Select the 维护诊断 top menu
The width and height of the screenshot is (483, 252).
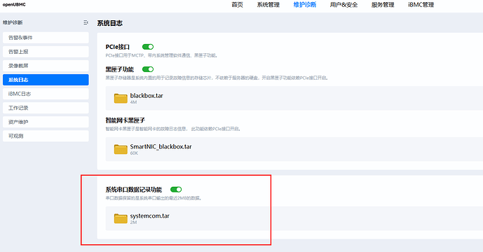point(305,5)
